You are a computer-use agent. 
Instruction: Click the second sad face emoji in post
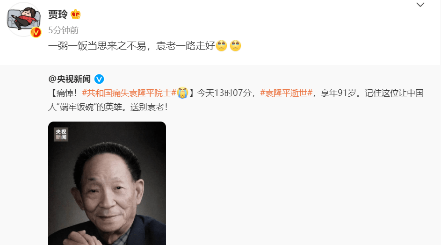pyautogui.click(x=235, y=45)
